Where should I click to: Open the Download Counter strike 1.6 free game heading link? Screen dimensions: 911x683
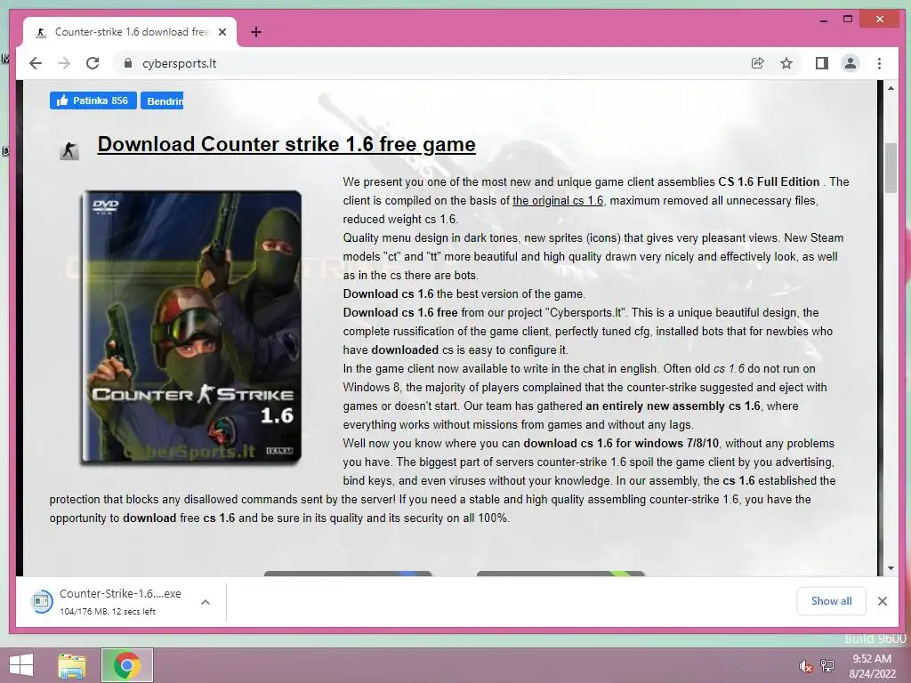[x=286, y=144]
